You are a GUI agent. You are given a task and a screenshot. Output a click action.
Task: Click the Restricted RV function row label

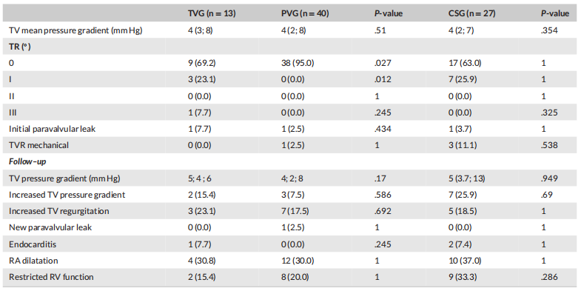51,277
